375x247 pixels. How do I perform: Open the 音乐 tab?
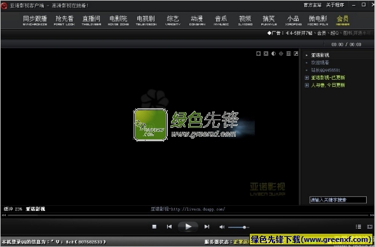[x=221, y=20]
